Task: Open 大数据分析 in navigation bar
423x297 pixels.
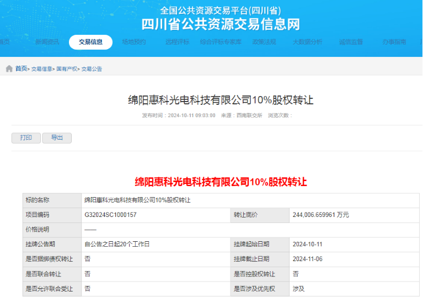Action: point(307,42)
